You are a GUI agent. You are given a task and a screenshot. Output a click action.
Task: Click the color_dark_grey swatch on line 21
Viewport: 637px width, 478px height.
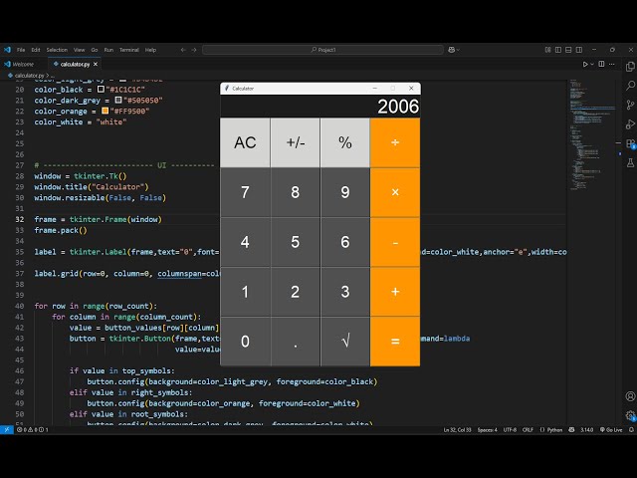pyautogui.click(x=118, y=100)
